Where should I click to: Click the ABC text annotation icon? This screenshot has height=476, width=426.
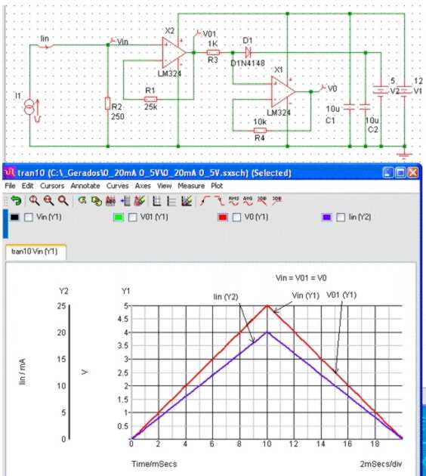point(111,201)
